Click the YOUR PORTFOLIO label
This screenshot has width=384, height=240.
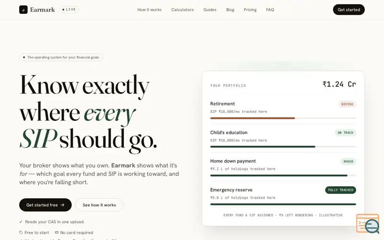coord(228,86)
